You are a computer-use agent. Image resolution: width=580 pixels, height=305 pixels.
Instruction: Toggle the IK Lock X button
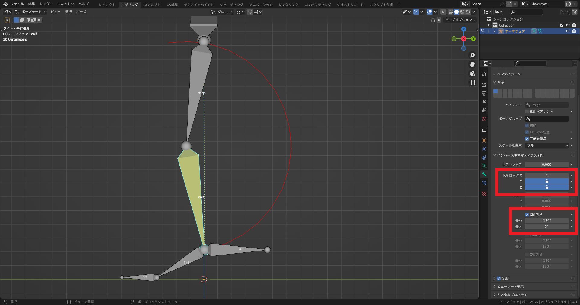pyautogui.click(x=547, y=175)
